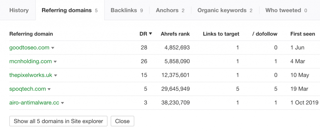Open the Organic keywords tab
This screenshot has height=132, width=320.
pos(225,10)
